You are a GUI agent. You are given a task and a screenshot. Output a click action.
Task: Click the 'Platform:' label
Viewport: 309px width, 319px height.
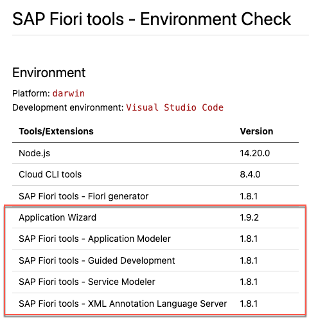tap(31, 93)
